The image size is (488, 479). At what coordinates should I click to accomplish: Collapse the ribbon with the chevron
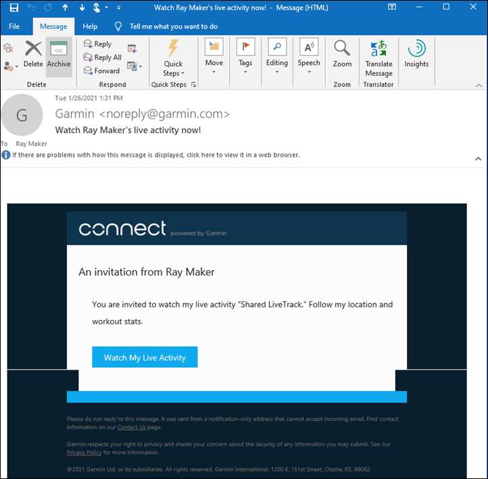[479, 85]
